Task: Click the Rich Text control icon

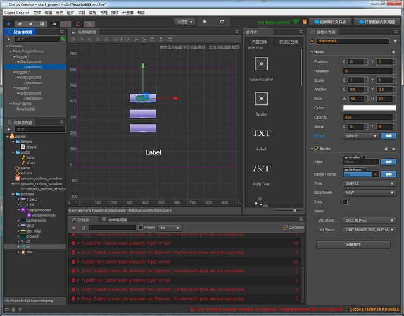Action: click(x=261, y=169)
